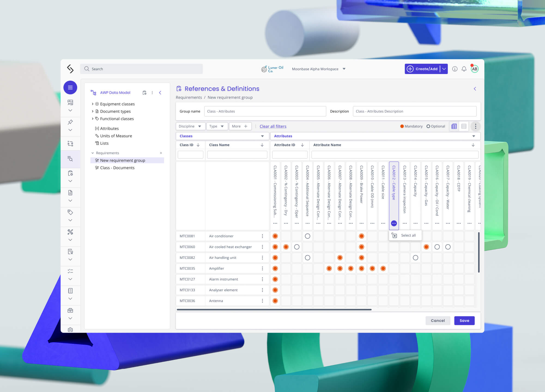Click row options for Amplifier

(x=262, y=268)
